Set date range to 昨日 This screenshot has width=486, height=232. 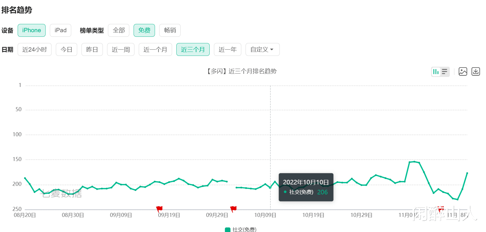92,50
